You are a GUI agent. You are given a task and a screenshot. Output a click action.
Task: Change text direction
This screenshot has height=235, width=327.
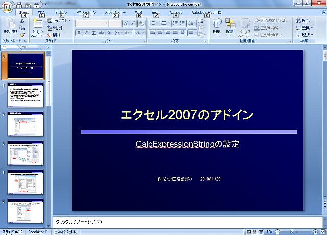(201, 21)
